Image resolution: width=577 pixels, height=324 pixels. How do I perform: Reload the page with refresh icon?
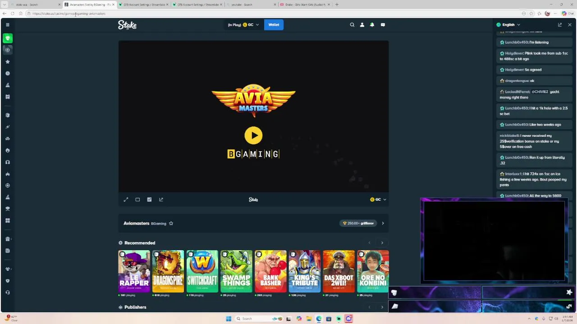pos(12,13)
